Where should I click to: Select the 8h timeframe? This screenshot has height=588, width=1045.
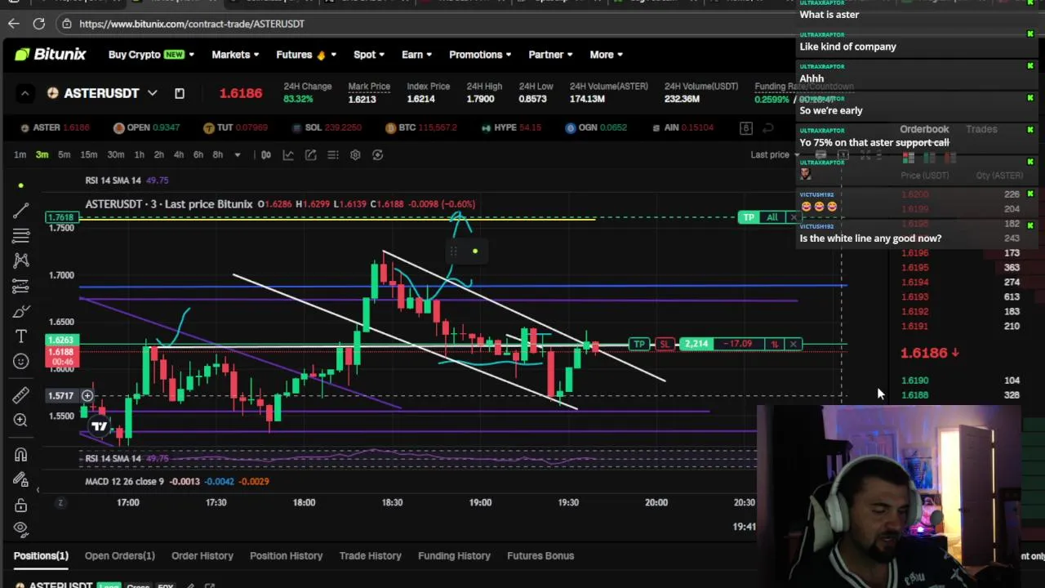(217, 154)
